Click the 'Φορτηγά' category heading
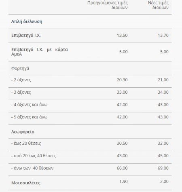This screenshot has width=182, height=192. click(20, 68)
